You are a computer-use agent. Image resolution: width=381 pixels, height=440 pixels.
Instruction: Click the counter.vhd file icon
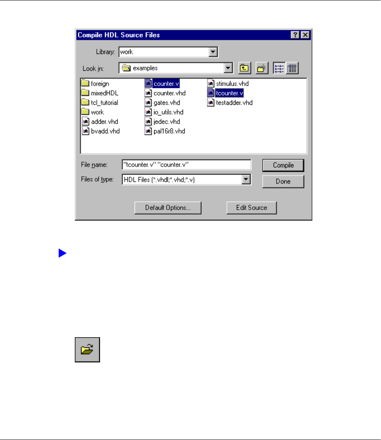click(x=148, y=93)
